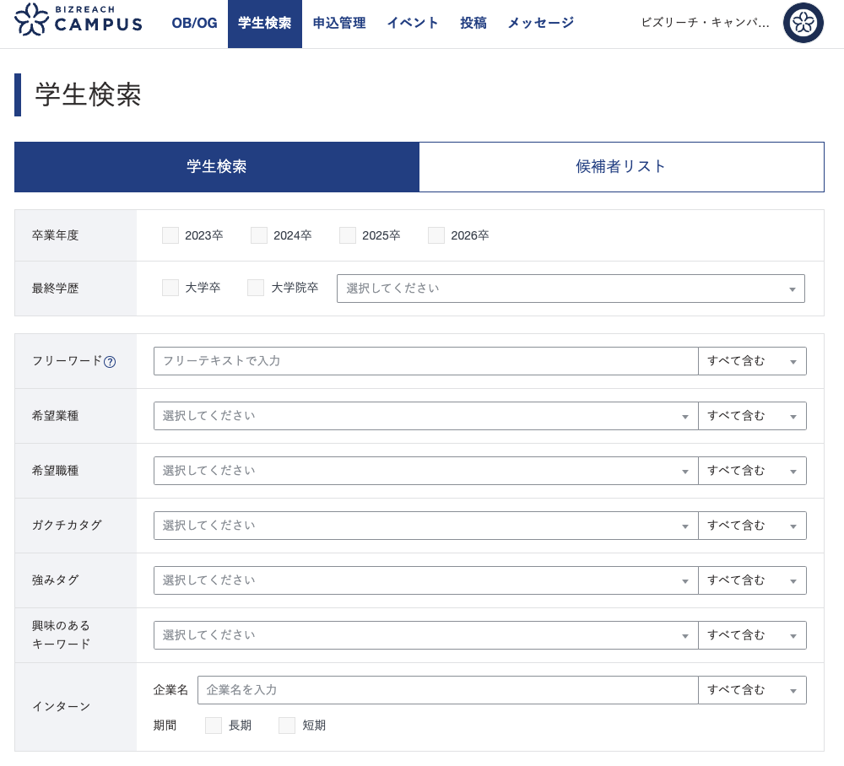The width and height of the screenshot is (844, 766).
Task: Open the OB/OG menu item
Action: tap(194, 24)
